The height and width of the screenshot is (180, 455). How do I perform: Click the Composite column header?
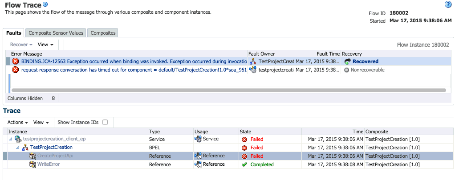pyautogui.click(x=409, y=132)
